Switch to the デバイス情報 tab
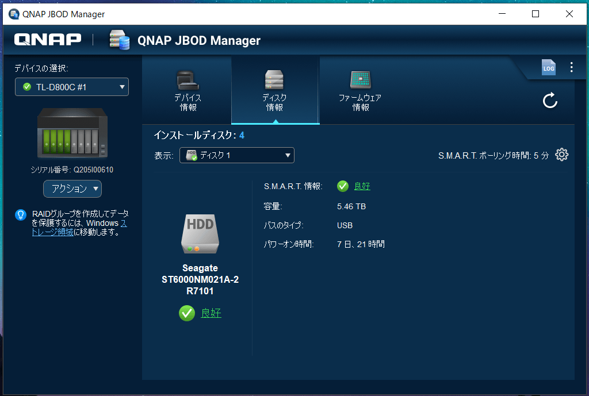The width and height of the screenshot is (589, 396). coord(188,90)
